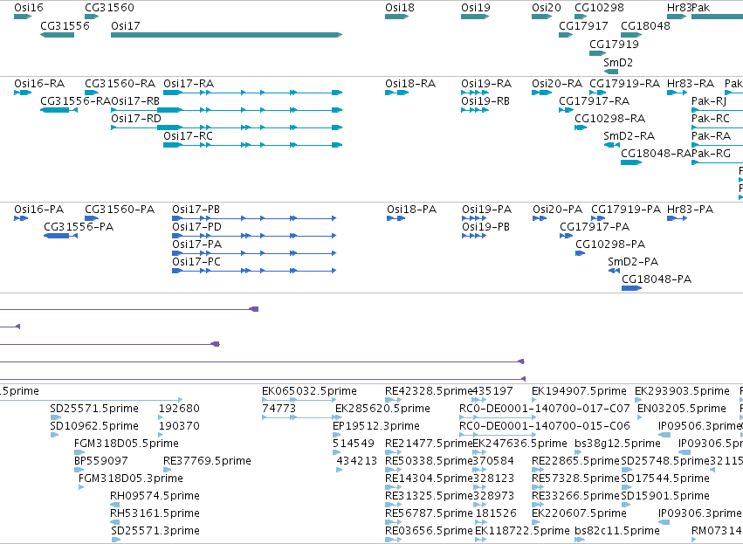Select the Osi20 gene label
Viewport: 743px width, 544px height.
(x=547, y=8)
